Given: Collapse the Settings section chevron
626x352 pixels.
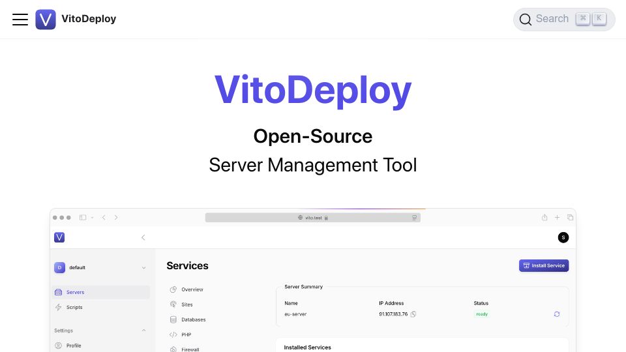Looking at the screenshot, I should 143,330.
